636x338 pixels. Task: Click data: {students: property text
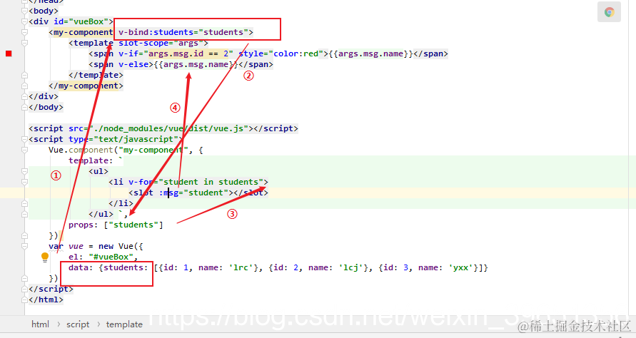tap(108, 268)
